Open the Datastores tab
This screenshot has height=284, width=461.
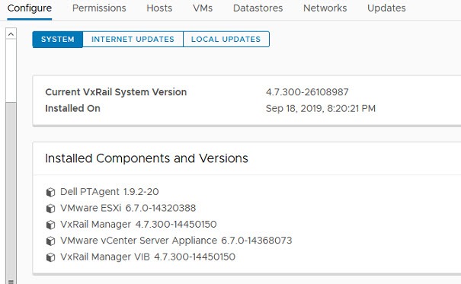(x=258, y=8)
